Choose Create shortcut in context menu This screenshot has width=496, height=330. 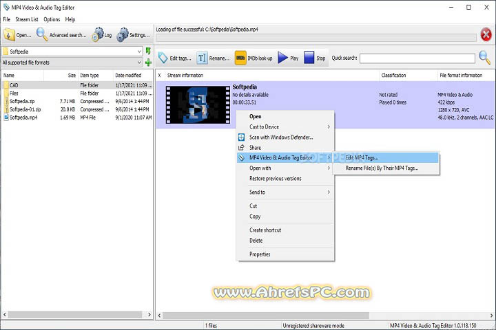pos(265,230)
